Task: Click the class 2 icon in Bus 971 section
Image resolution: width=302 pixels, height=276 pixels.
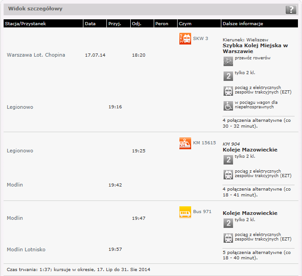Action: [228, 223]
